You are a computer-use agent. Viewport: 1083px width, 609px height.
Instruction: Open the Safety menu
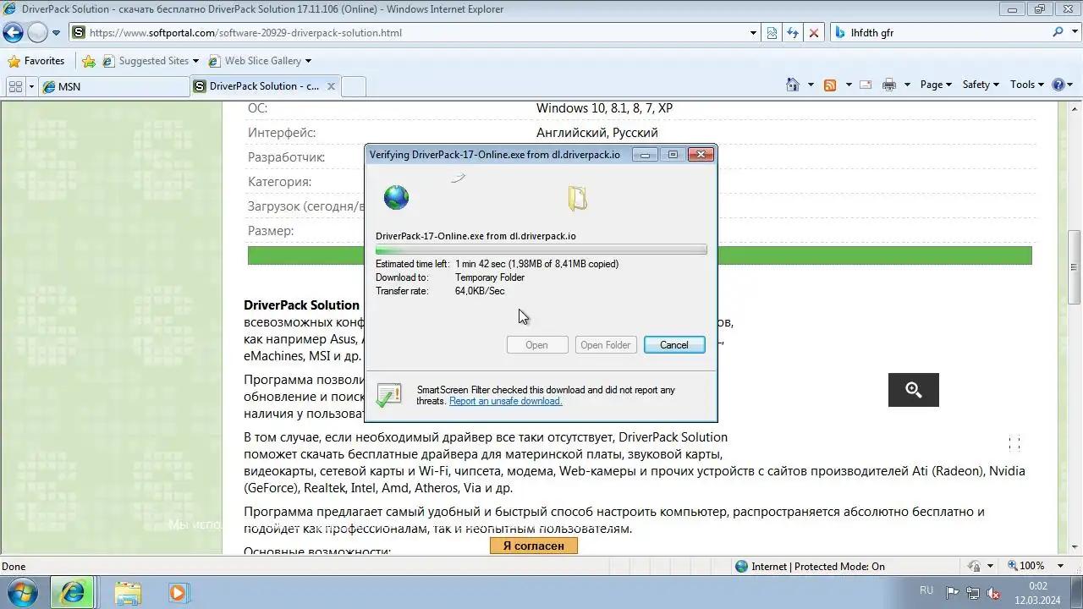pos(981,85)
